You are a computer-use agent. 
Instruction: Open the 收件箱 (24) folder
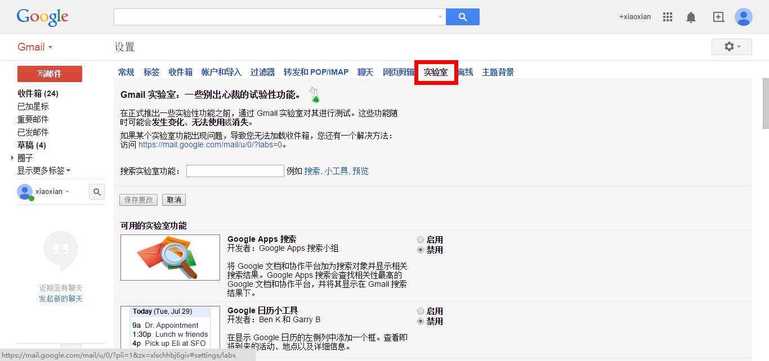(38, 93)
